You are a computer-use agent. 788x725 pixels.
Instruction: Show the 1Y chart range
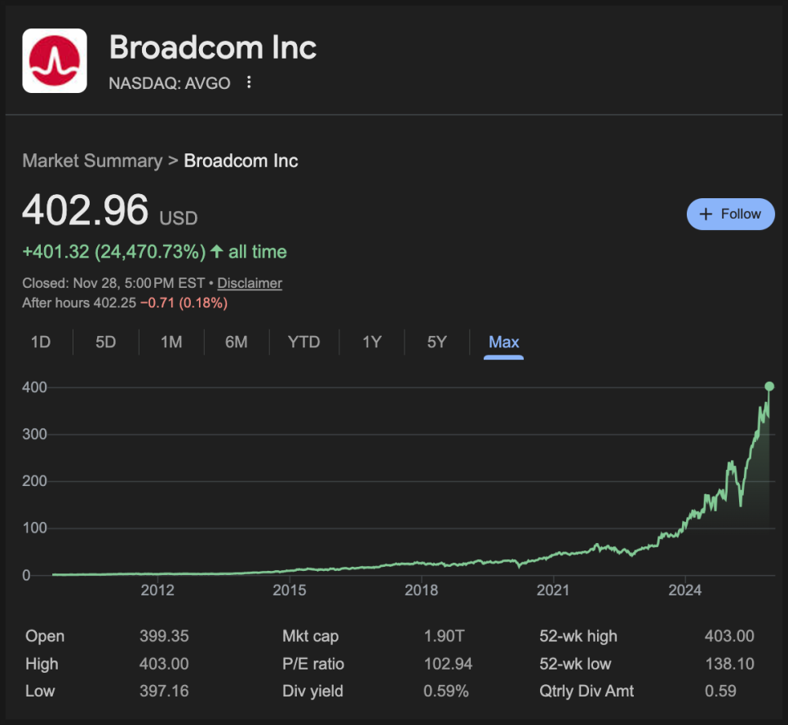372,342
